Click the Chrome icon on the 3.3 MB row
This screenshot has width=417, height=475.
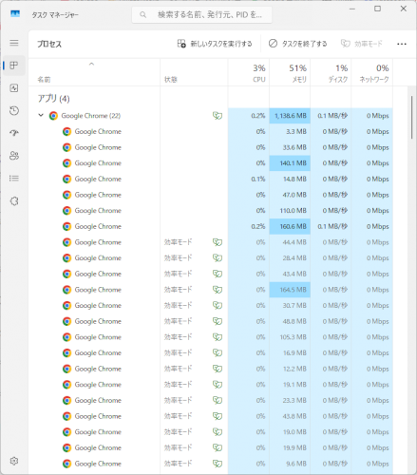coord(66,132)
